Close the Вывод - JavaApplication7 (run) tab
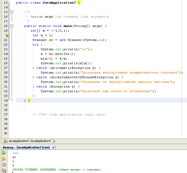This screenshot has width=187, height=173. coord(53,147)
